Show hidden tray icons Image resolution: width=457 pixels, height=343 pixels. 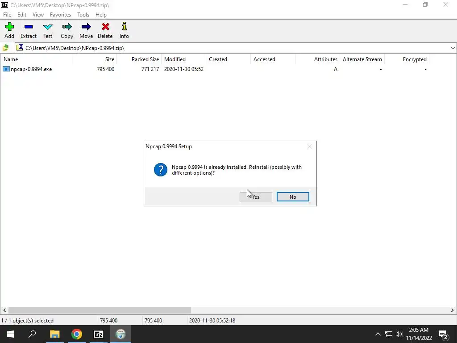coord(378,334)
